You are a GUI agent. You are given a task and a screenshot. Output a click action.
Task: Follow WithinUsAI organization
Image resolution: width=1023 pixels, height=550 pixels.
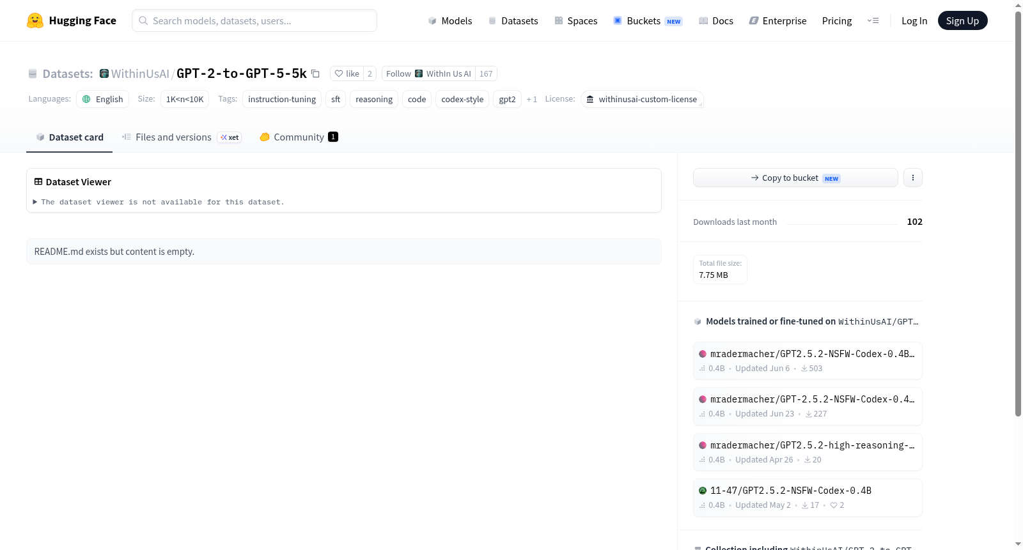pyautogui.click(x=428, y=73)
